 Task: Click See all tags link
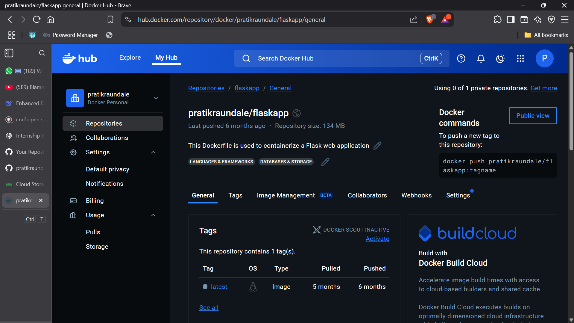(209, 308)
